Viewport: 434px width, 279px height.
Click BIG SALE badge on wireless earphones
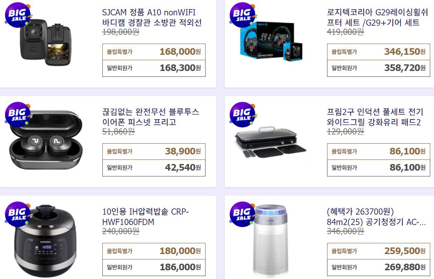tap(18, 115)
